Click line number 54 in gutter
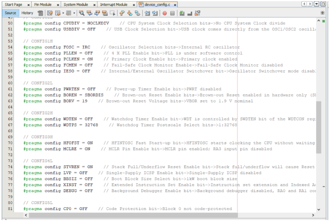330x222 pixels. pos(10,47)
